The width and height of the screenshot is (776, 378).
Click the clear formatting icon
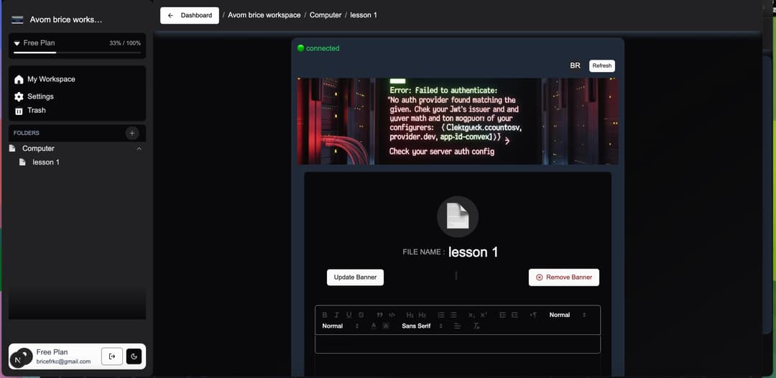click(476, 326)
